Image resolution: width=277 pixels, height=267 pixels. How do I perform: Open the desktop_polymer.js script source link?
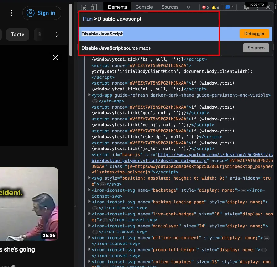pos(182,158)
